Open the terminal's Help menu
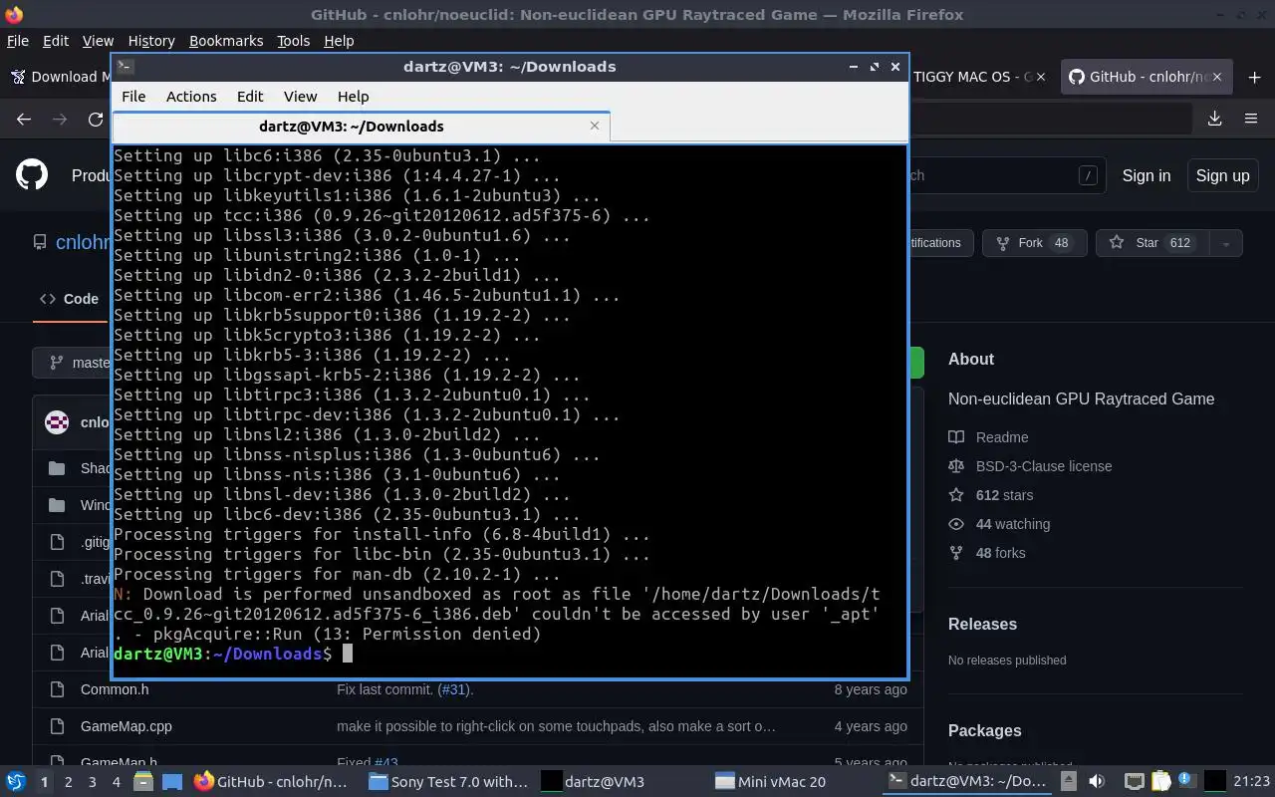 click(353, 97)
